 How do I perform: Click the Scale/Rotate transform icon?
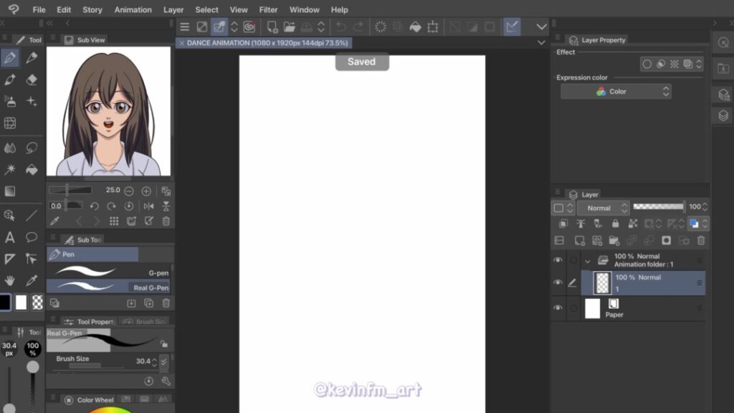click(433, 27)
